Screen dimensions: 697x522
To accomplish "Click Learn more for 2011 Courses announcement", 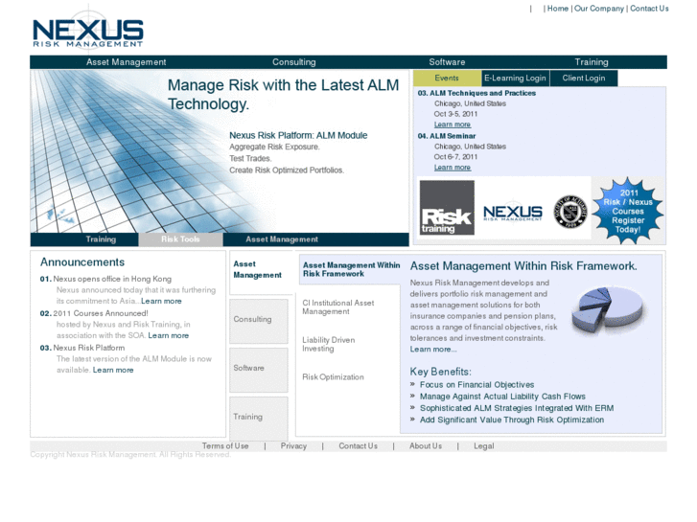I will coord(169,335).
